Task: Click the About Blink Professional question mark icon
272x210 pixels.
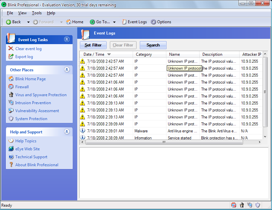Action: pos(11,165)
